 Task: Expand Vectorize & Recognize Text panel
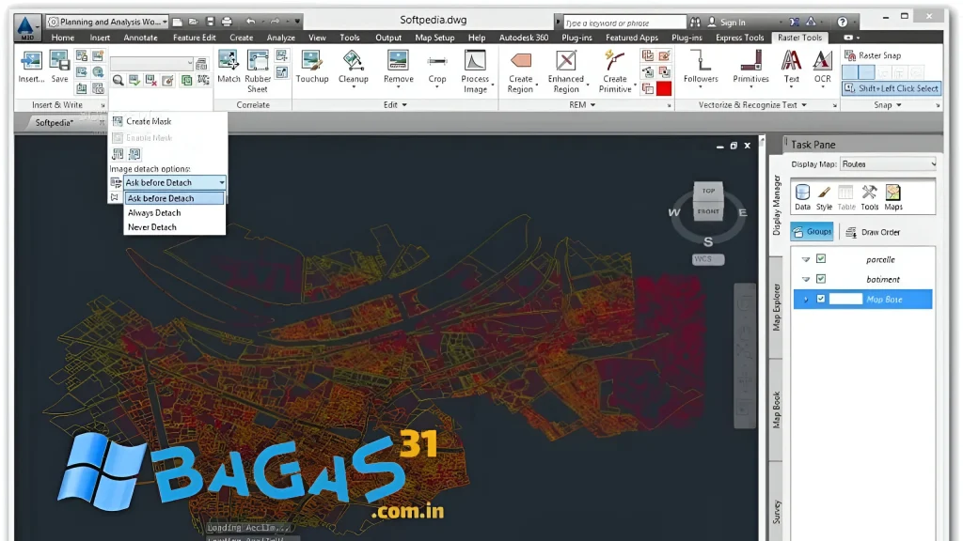coord(752,105)
